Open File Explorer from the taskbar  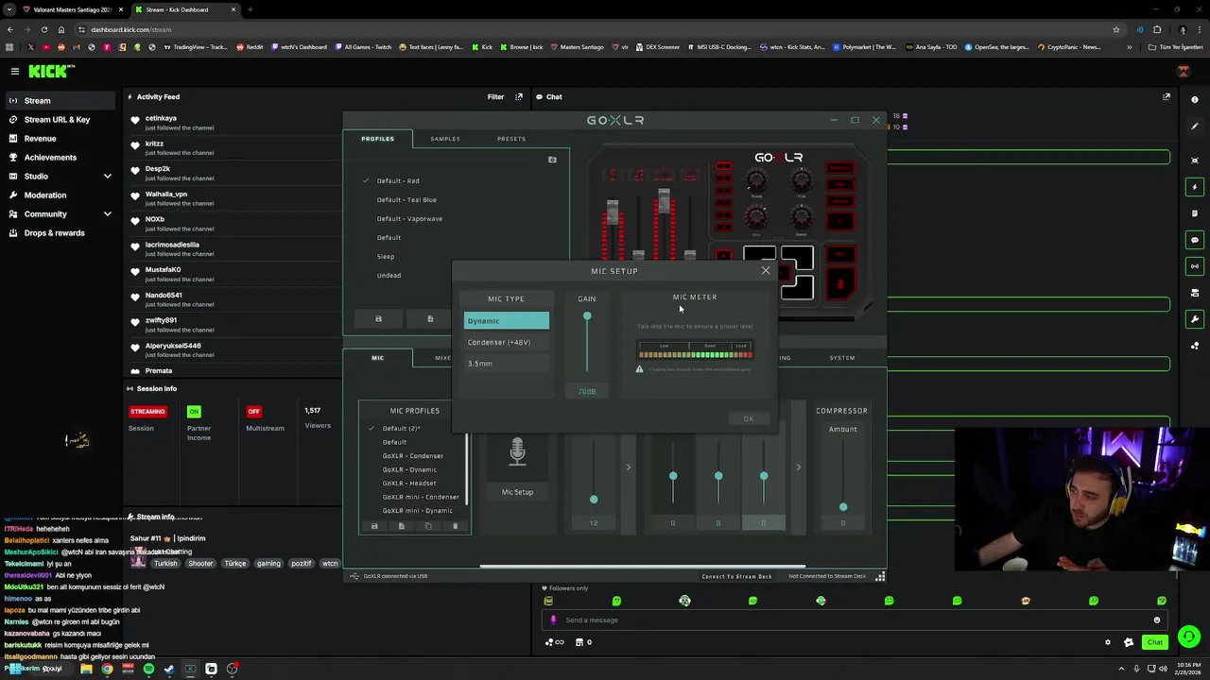pyautogui.click(x=86, y=669)
